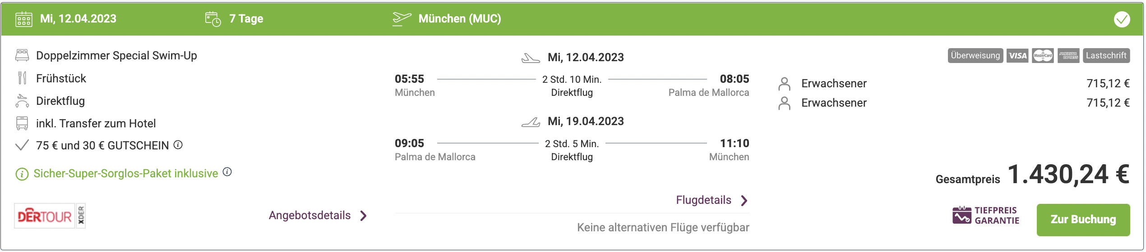This screenshot has height=252, width=1146.
Task: Click the airplane icon beside München (MUC)
Action: click(x=402, y=19)
